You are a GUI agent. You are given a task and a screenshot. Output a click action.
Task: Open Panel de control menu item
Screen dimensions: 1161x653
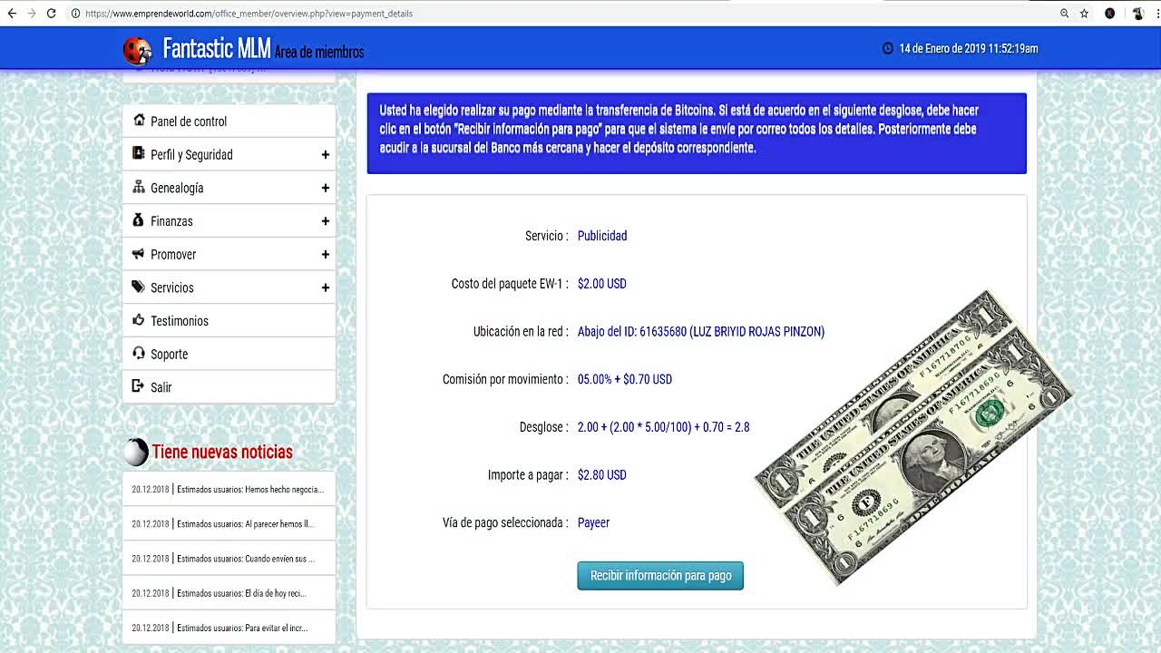(x=229, y=121)
